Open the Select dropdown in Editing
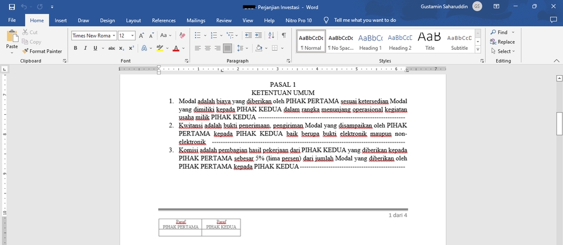 (503, 52)
